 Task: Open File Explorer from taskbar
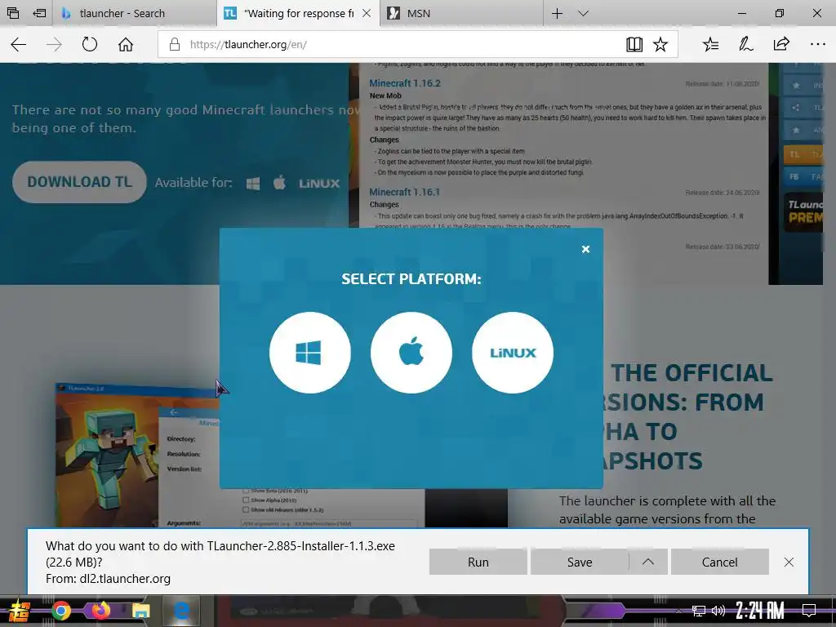[140, 611]
